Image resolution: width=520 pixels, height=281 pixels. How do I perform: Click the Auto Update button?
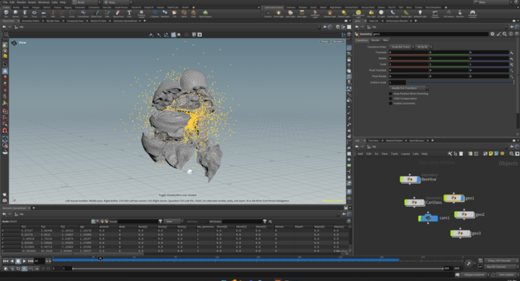[x=506, y=274]
